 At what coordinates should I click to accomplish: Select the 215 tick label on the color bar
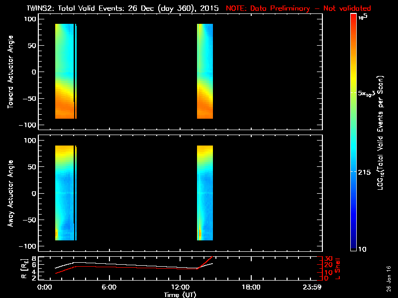pyautogui.click(x=367, y=171)
